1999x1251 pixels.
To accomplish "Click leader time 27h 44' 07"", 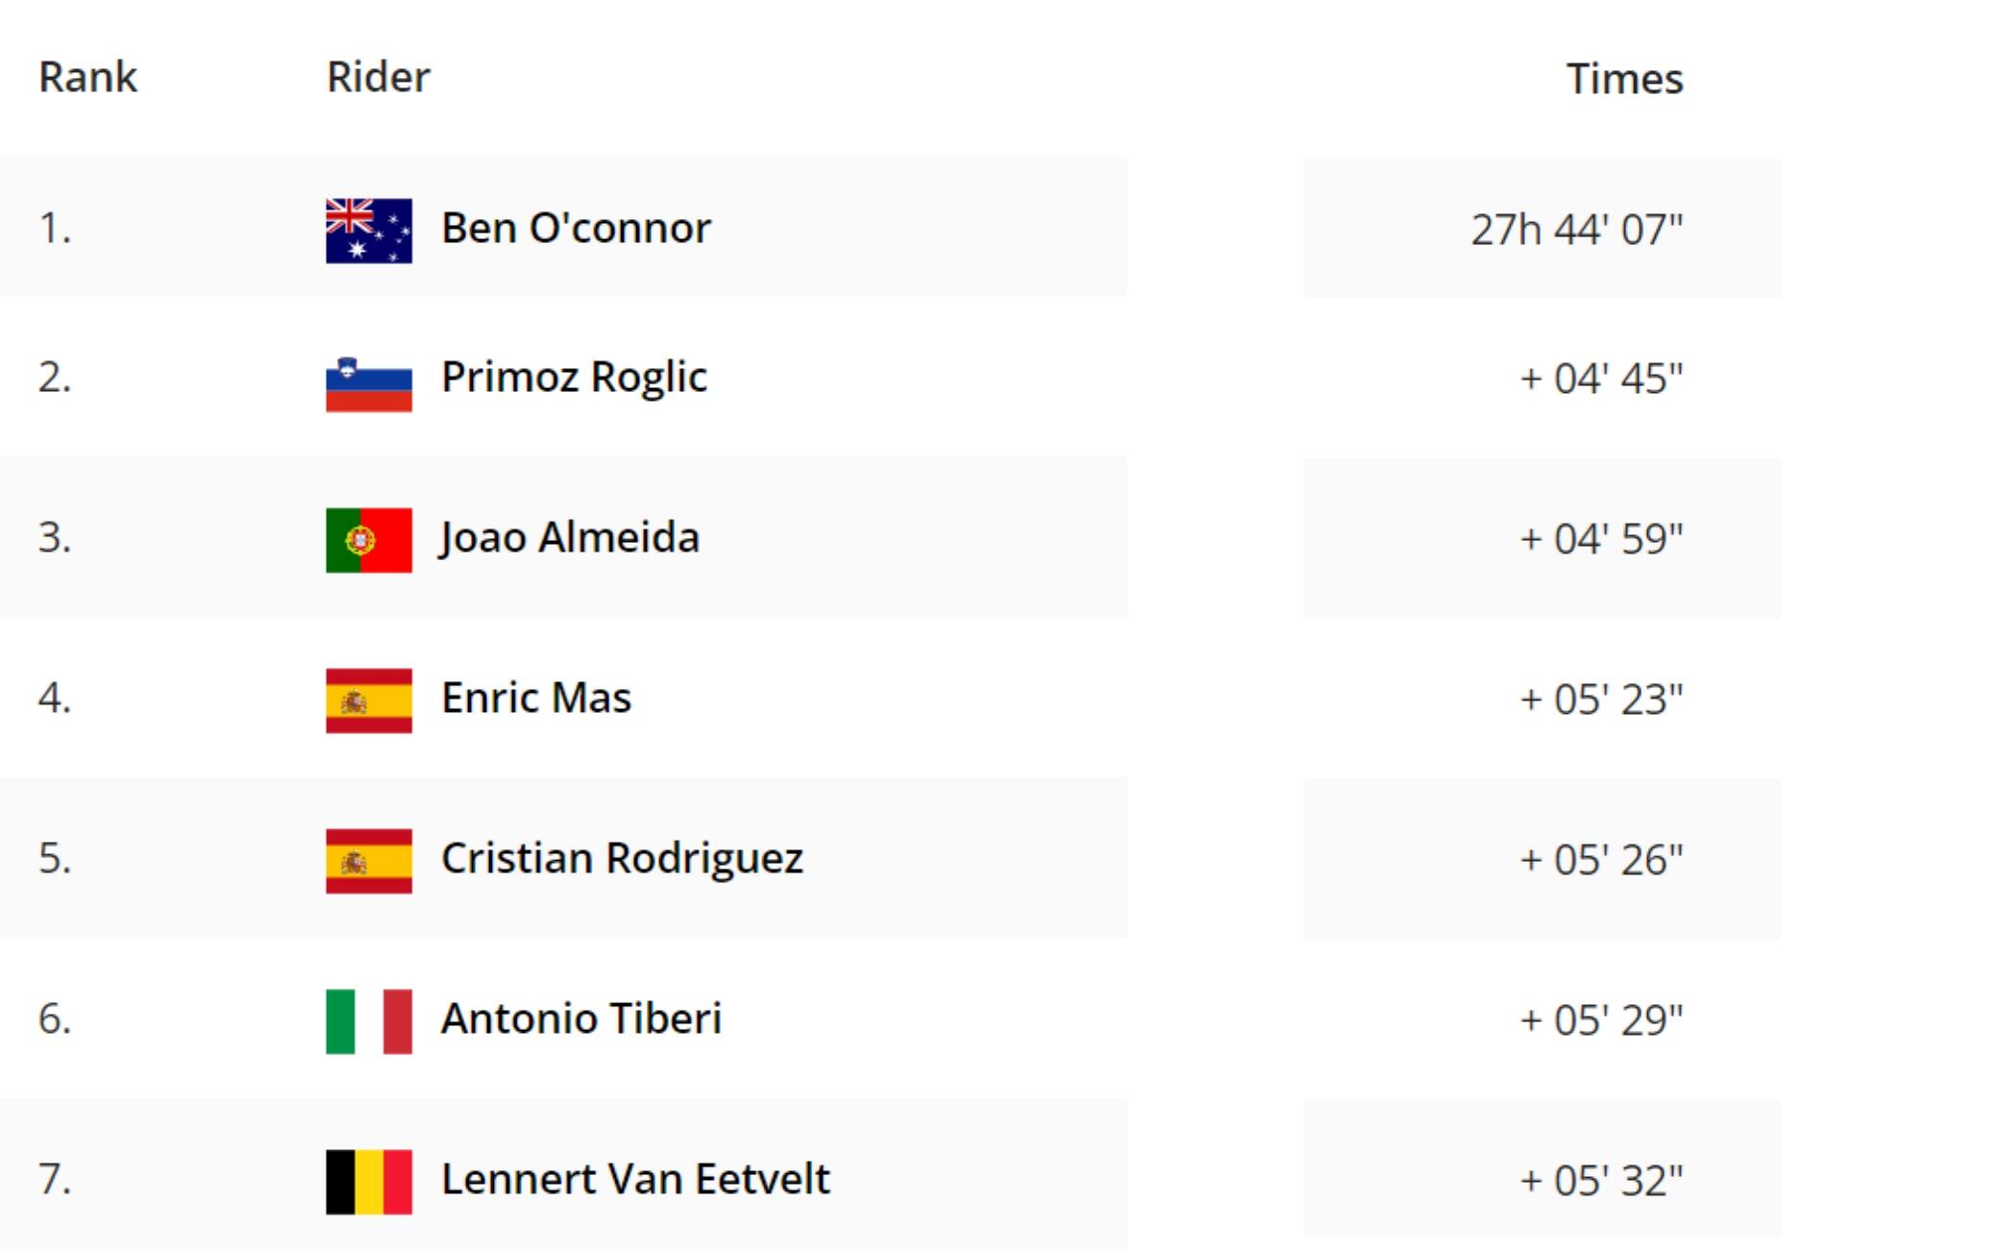I will click(x=1576, y=230).
